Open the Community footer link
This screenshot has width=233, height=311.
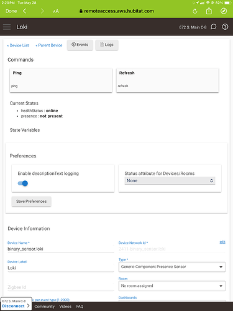click(45, 307)
